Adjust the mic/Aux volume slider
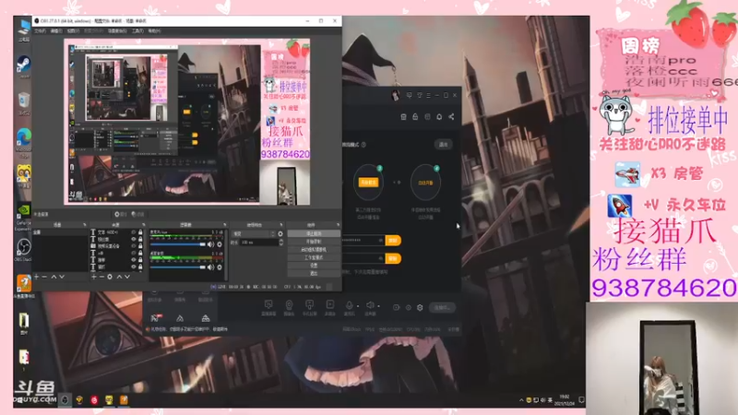Viewport: 738px width, 415px height. [x=178, y=244]
